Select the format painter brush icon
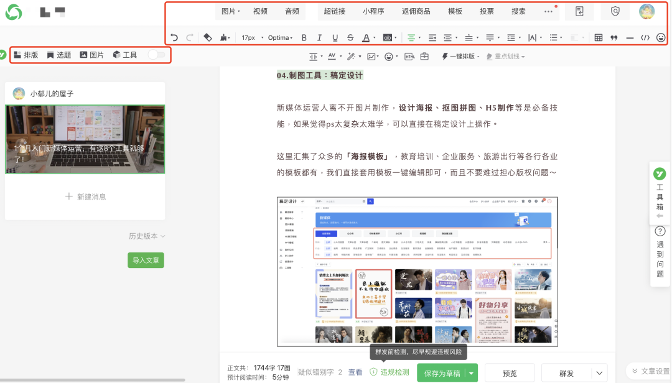The height and width of the screenshot is (383, 672). [x=223, y=38]
